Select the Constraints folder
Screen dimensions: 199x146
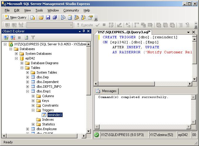[50, 105]
